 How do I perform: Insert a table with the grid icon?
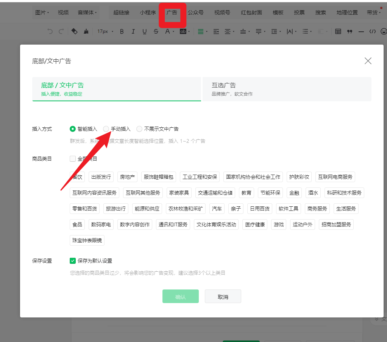(338, 31)
